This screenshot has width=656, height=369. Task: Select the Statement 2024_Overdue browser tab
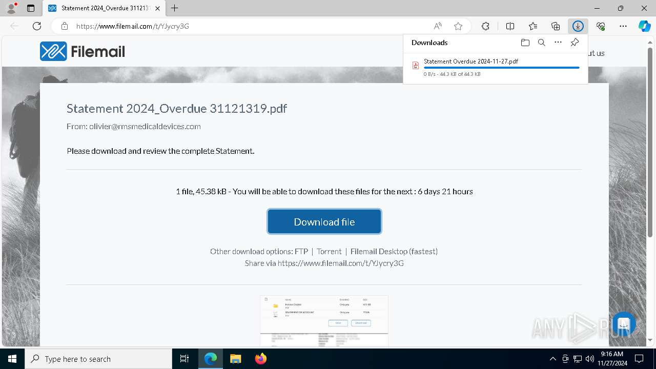coord(104,8)
